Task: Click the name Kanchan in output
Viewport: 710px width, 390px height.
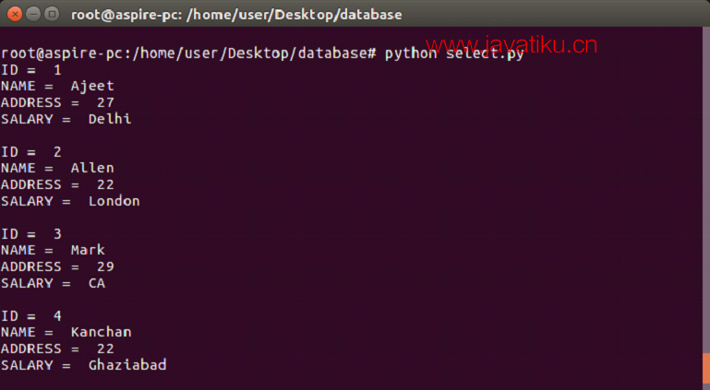Action: pos(101,332)
